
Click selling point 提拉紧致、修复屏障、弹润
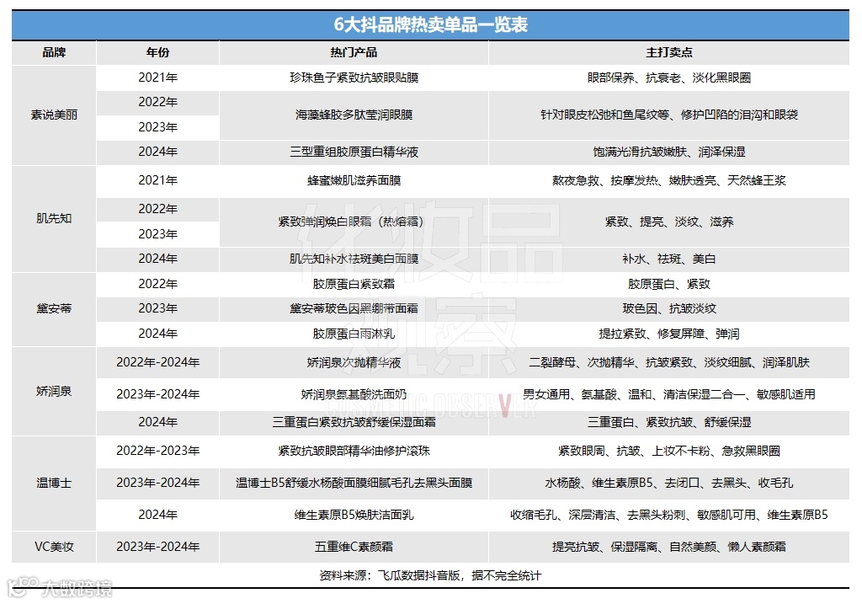(x=669, y=334)
